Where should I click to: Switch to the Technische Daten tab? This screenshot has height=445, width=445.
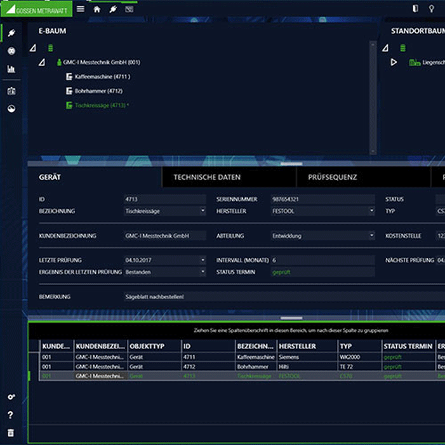(207, 177)
